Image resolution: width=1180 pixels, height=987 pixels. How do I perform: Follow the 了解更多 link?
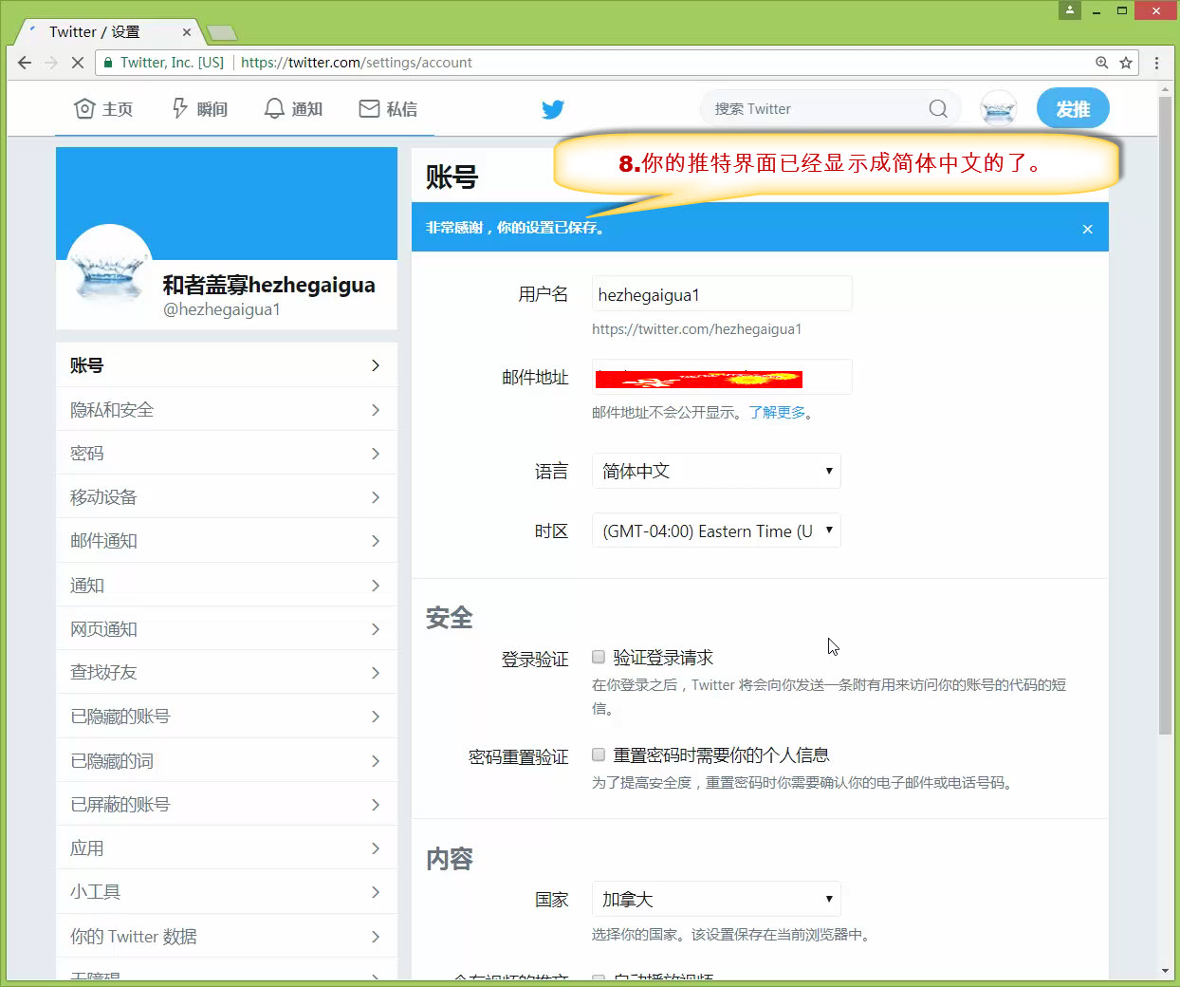[x=777, y=413]
